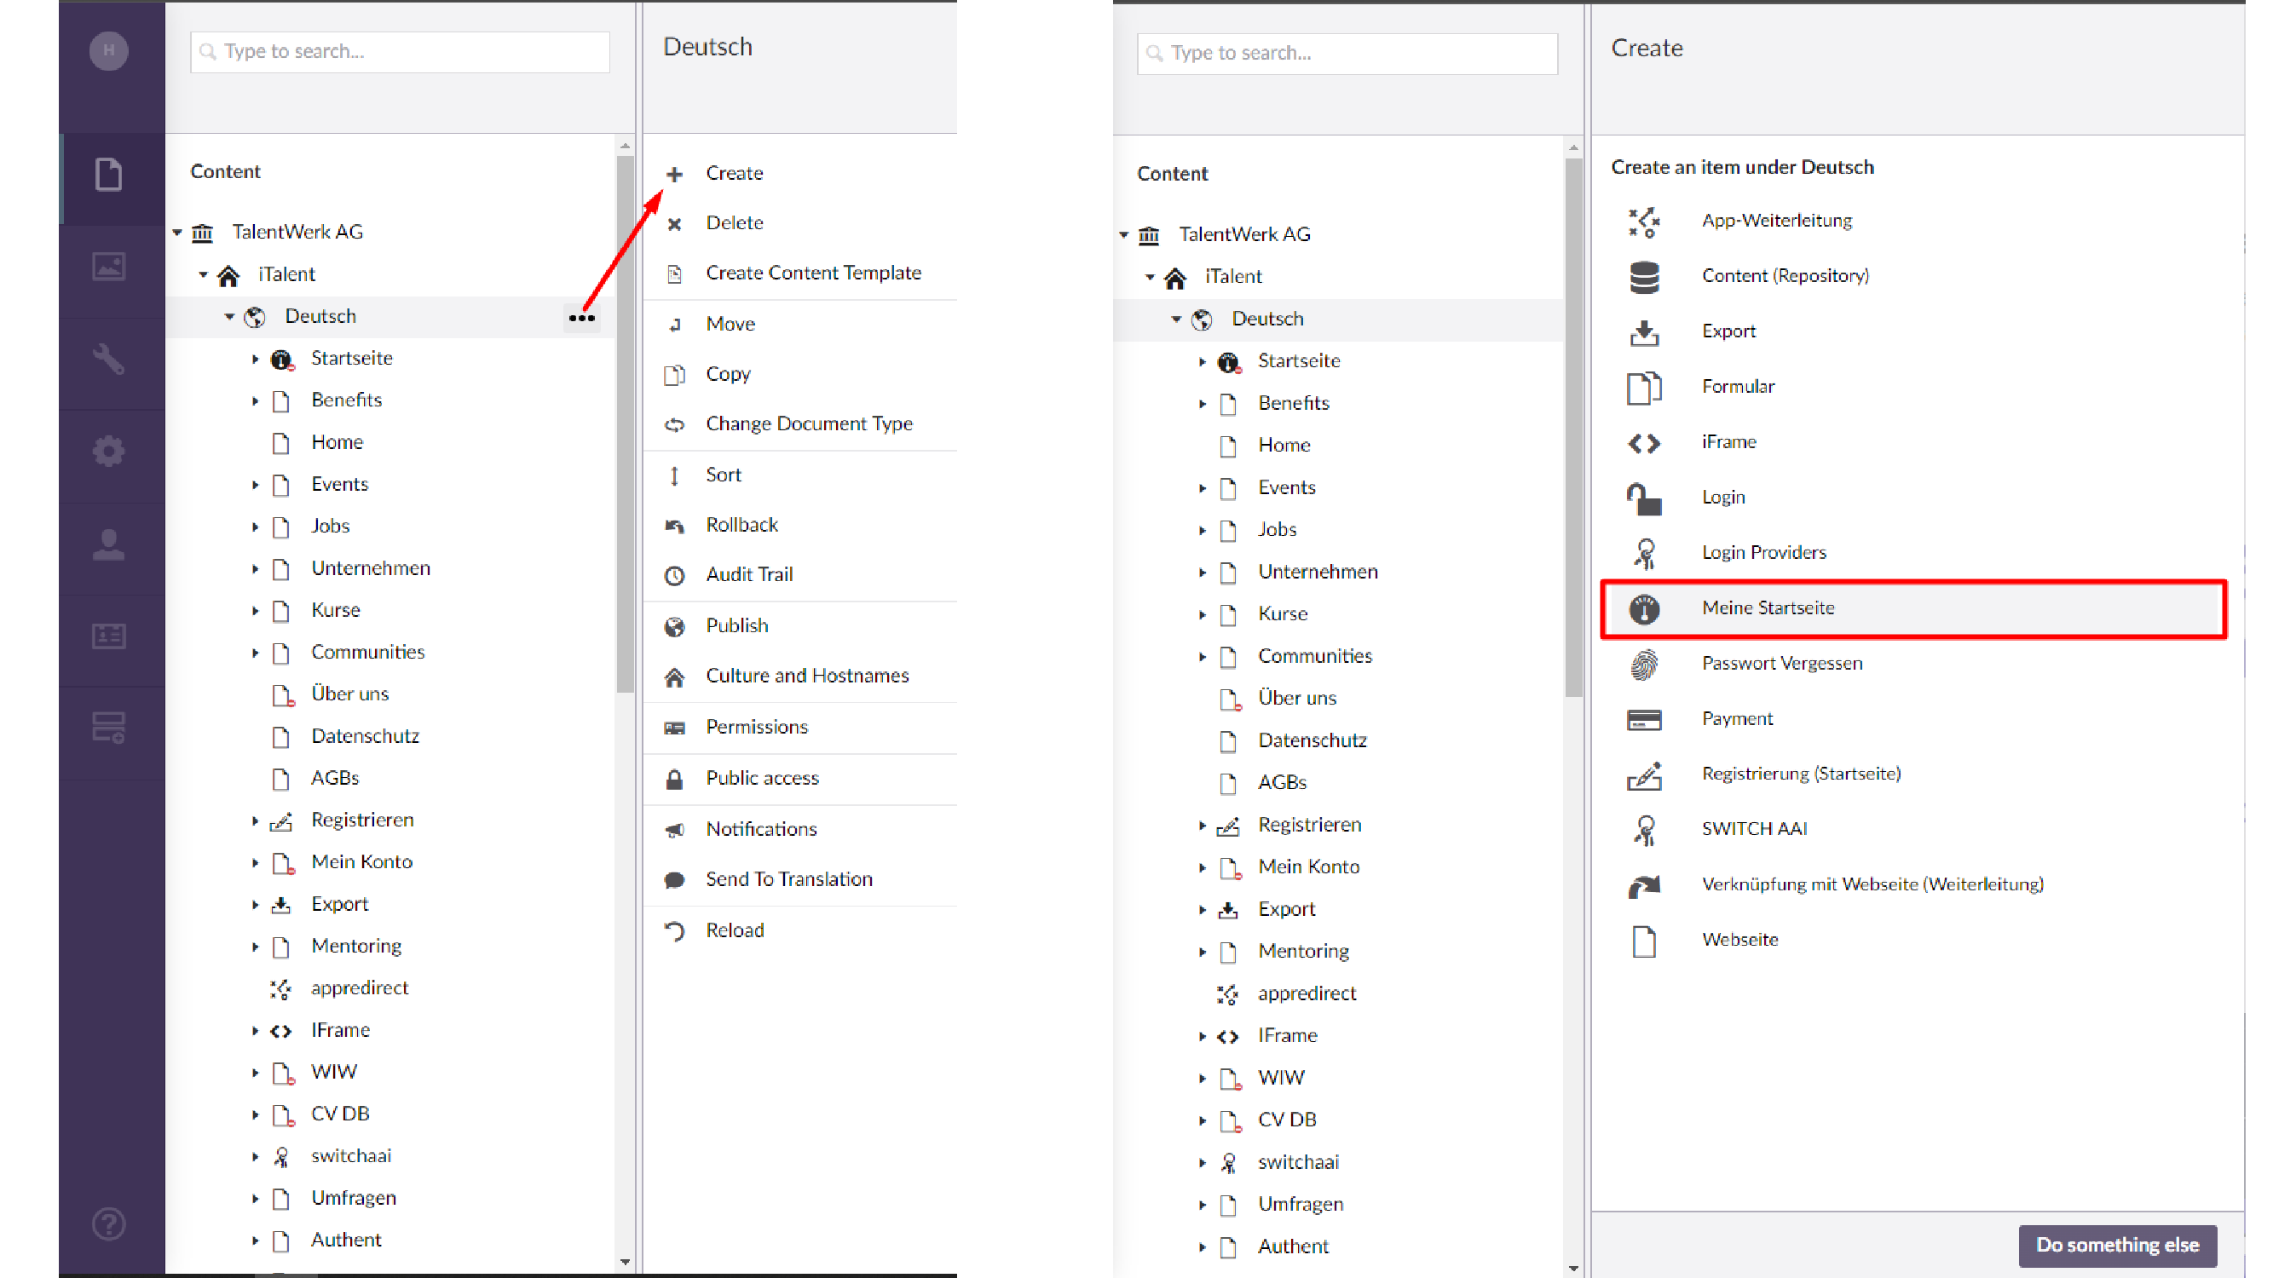Click the three dots next to Deutsch
The height and width of the screenshot is (1278, 2273).
[x=581, y=318]
